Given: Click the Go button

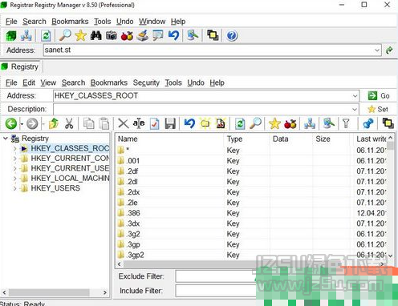Looking at the screenshot, I should (x=379, y=96).
